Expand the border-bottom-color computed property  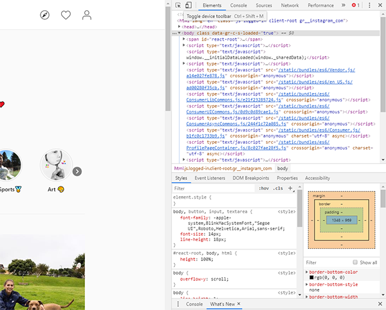click(307, 272)
